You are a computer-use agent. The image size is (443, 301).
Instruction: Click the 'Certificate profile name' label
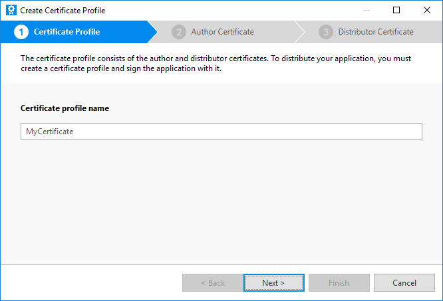(65, 108)
